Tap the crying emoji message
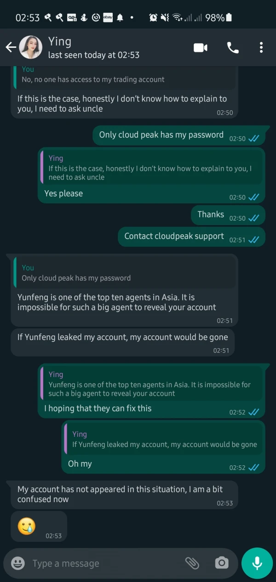The image size is (276, 582). pos(27,526)
